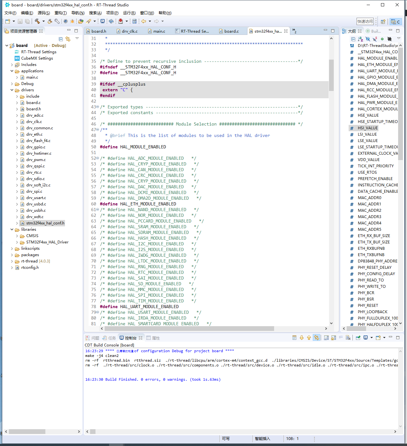This screenshot has width=407, height=446.
Task: Collapse the libraries folder
Action: coord(12,229)
